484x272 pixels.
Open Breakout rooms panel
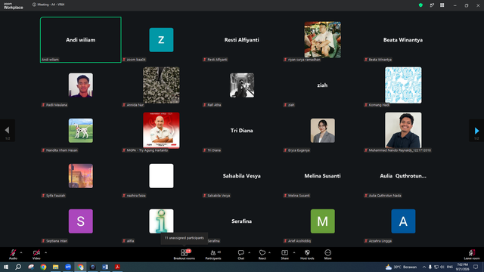click(185, 255)
